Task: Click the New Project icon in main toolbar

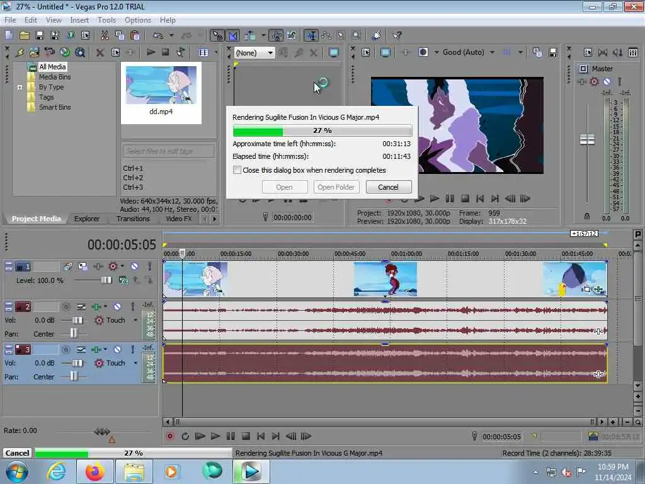Action: click(9, 35)
